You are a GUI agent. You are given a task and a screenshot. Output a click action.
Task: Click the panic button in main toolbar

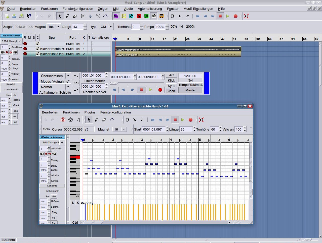click(x=246, y=16)
